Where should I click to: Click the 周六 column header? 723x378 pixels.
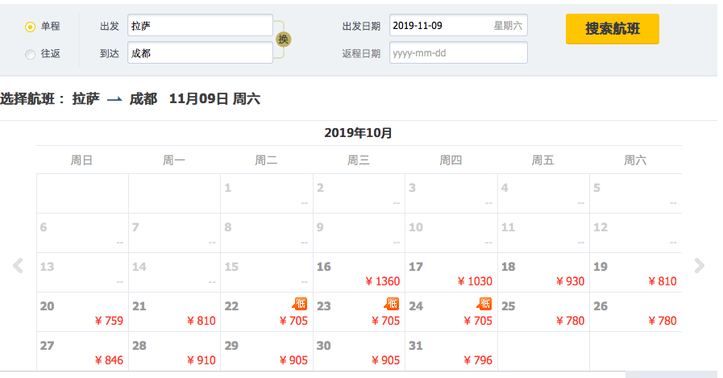click(x=635, y=160)
